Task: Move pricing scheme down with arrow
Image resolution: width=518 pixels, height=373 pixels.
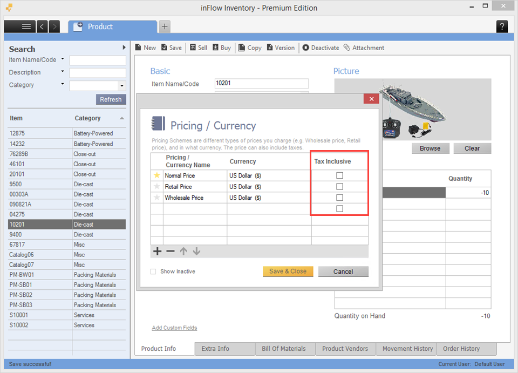Action: pos(196,252)
